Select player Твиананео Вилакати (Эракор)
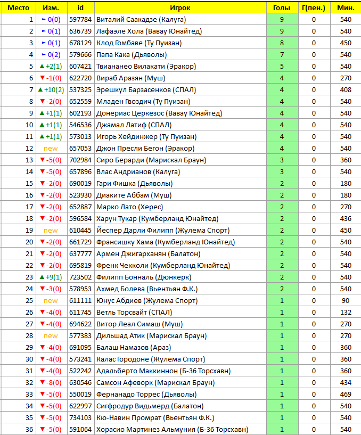This screenshot has height=435, width=361. (x=146, y=67)
